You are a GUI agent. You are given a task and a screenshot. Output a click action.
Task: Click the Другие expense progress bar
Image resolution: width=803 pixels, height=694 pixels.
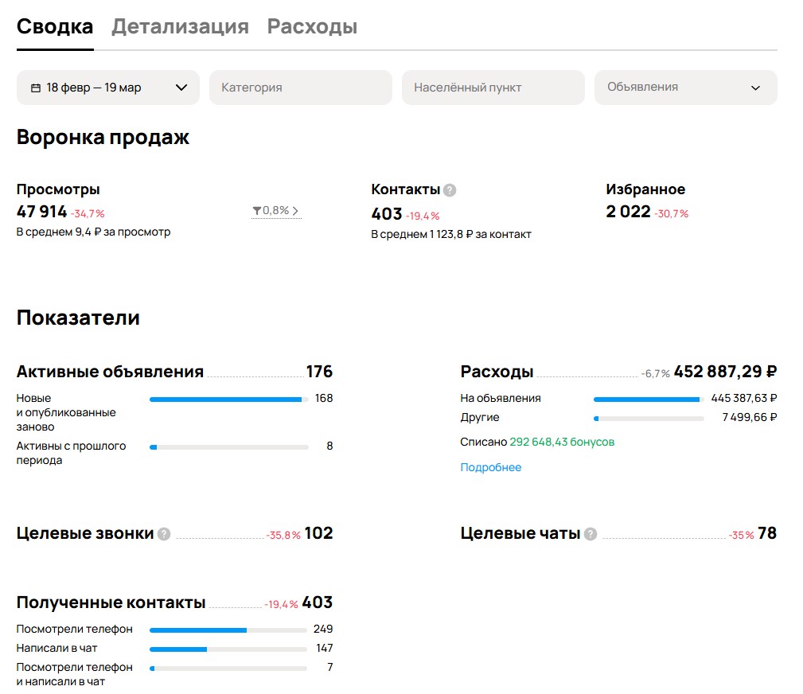[x=649, y=419]
